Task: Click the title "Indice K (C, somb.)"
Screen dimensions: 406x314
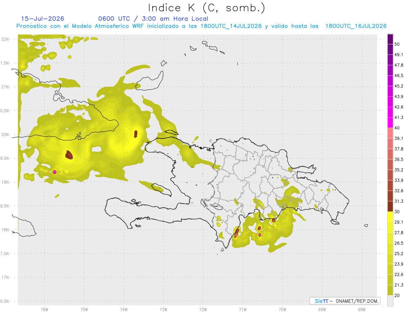Action: pos(206,8)
